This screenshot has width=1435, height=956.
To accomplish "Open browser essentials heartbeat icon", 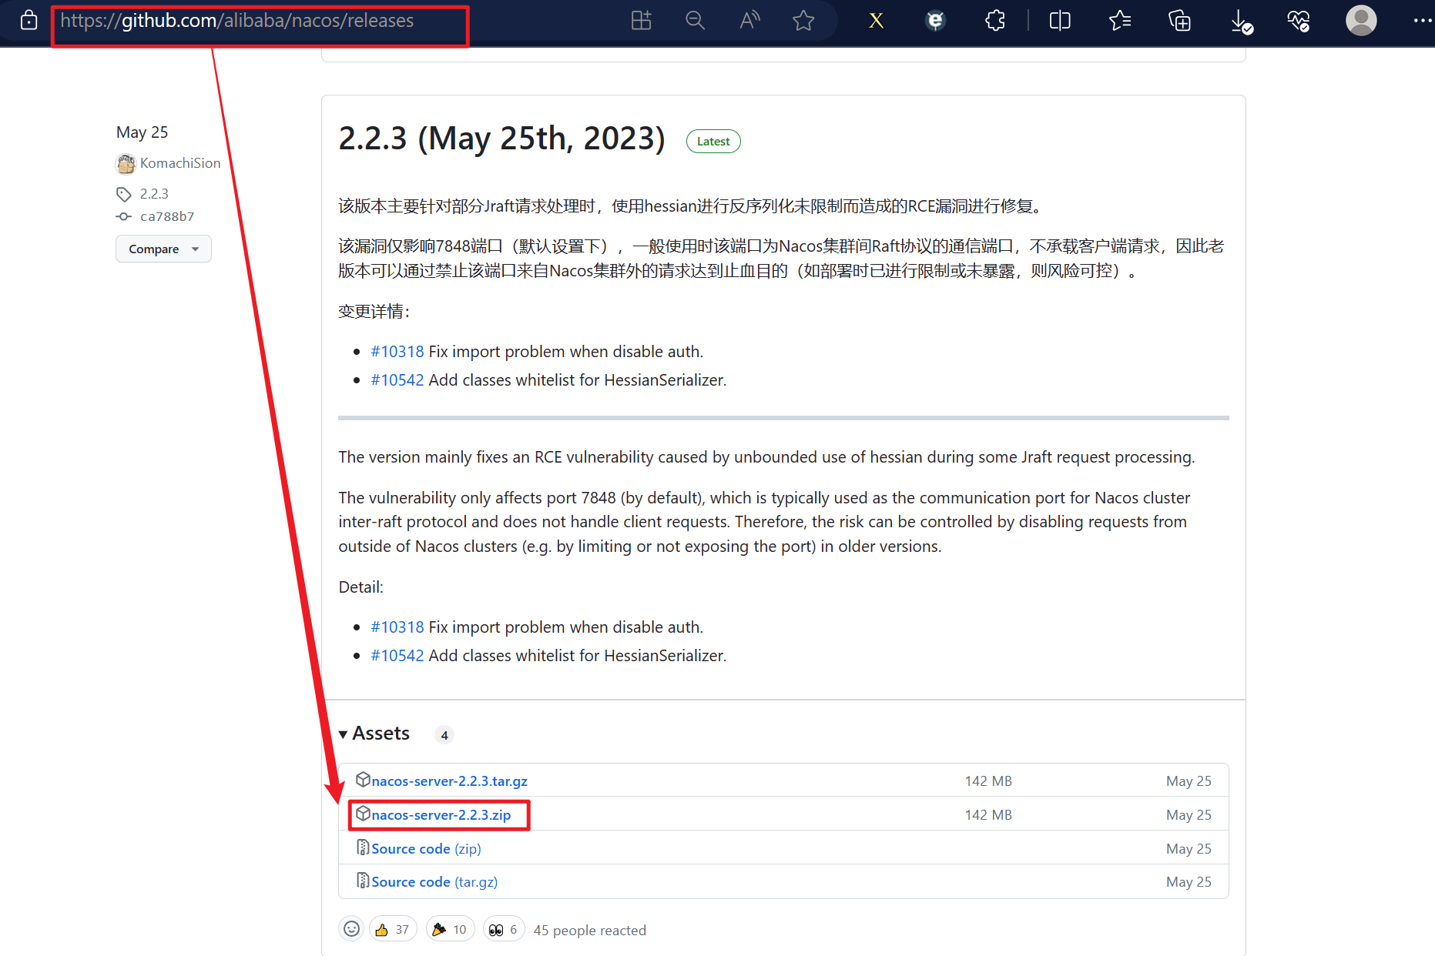I will [1299, 21].
